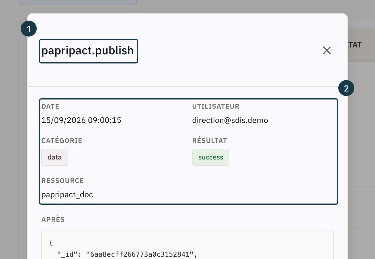Image resolution: width=375 pixels, height=259 pixels.
Task: Select the resource value papripact_doc
Action: 67,195
